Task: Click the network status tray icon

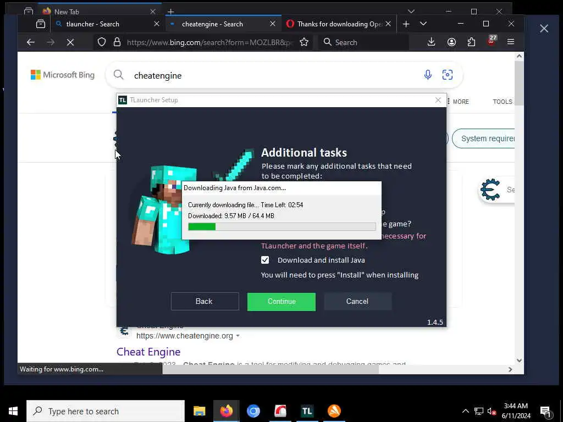Action: (479, 411)
